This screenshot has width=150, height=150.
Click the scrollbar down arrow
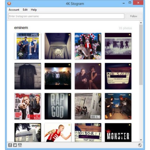(x=141, y=140)
